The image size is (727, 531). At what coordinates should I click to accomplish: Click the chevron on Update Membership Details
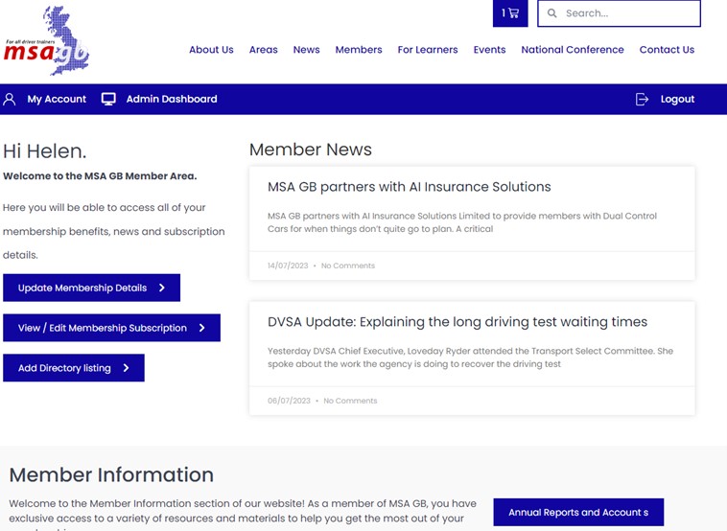162,288
